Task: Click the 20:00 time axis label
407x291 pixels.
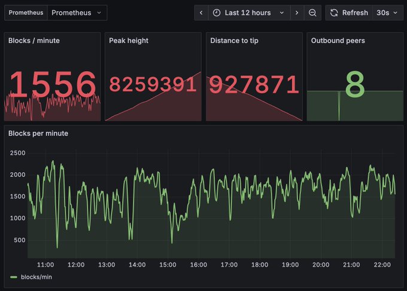Action: (321, 265)
